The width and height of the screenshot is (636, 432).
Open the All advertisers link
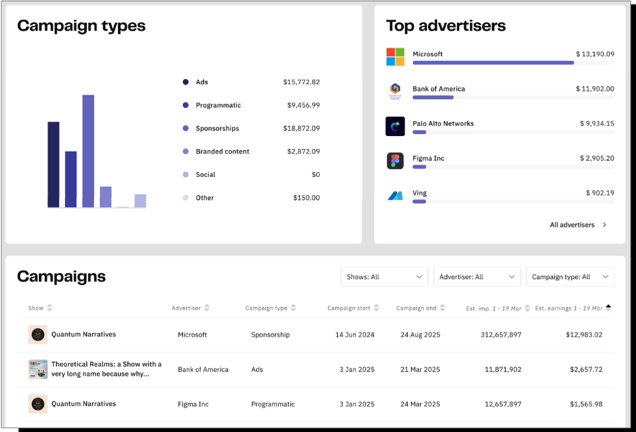572,225
